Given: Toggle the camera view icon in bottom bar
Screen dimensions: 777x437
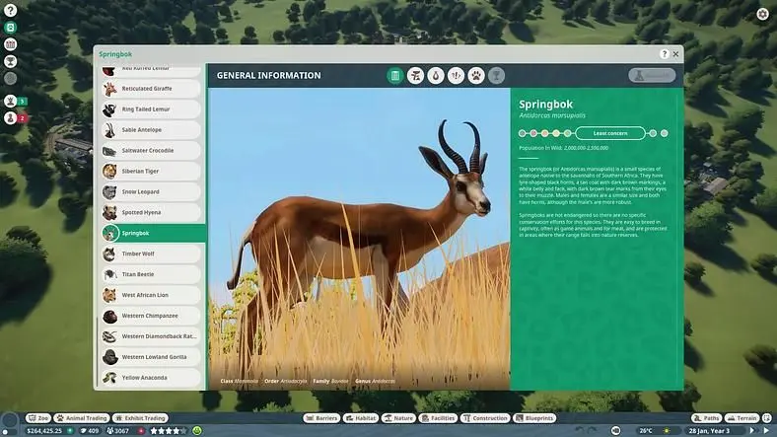Looking at the screenshot, I should [x=615, y=430].
